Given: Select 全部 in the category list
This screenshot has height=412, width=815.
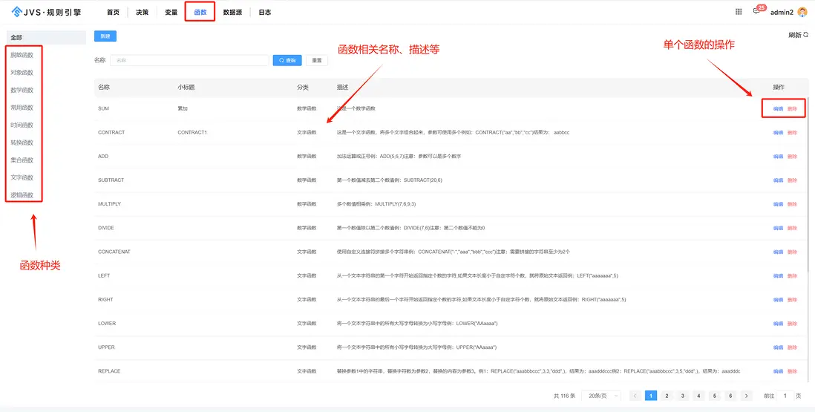Looking at the screenshot, I should click(x=46, y=37).
